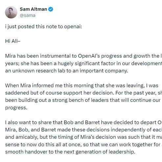
Task: Click the "been building out a strong bench" line
Action: click(83, 100)
